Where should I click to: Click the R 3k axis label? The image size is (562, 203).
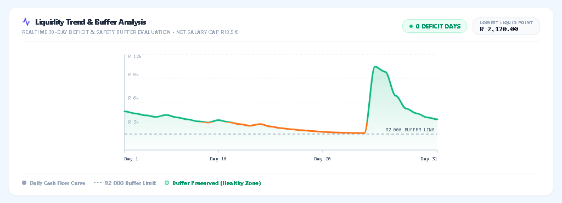(133, 122)
